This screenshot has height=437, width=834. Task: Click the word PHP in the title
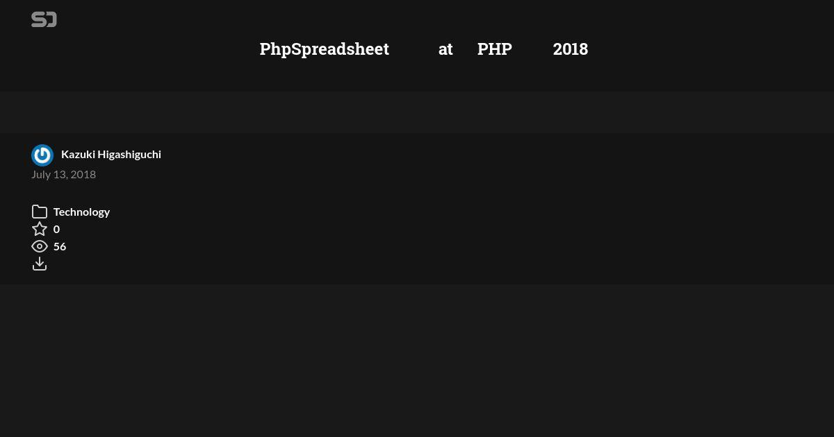[x=495, y=49]
